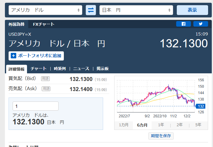Screen dimensions: 213x147
Task: Share page via Twitter icon
Action: click(201, 24)
